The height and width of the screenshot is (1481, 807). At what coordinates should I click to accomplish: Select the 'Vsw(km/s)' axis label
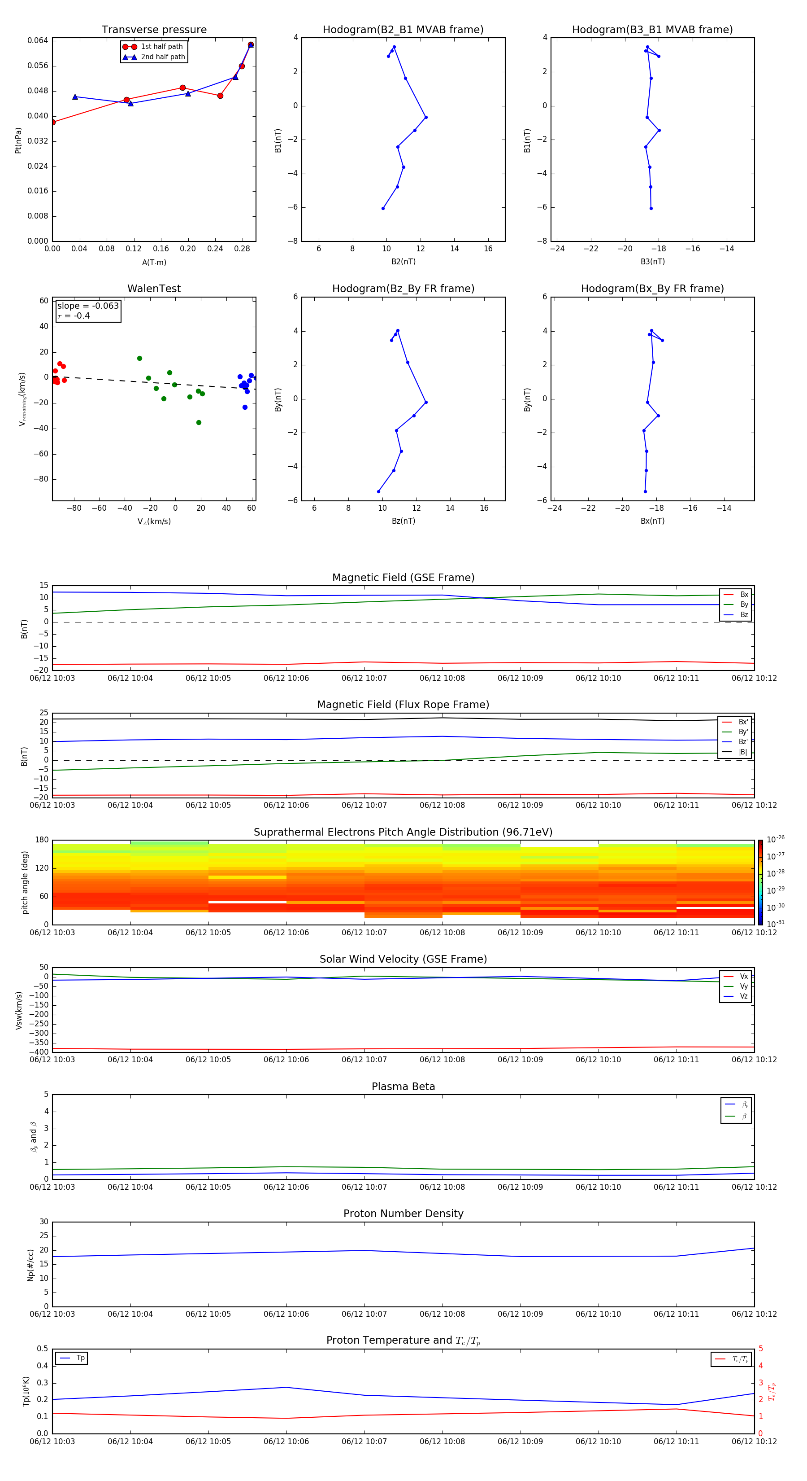coord(19,1010)
